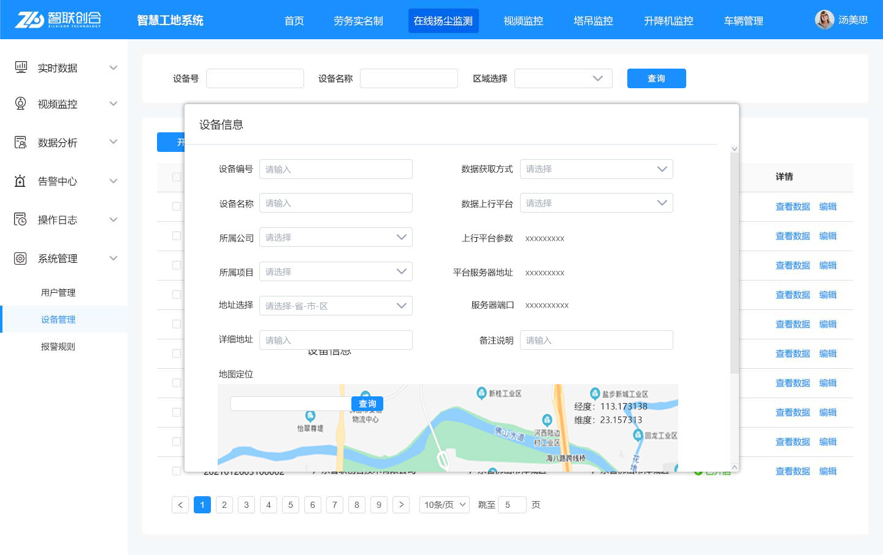Switch to the 塔吊监控 top tab

click(x=593, y=21)
